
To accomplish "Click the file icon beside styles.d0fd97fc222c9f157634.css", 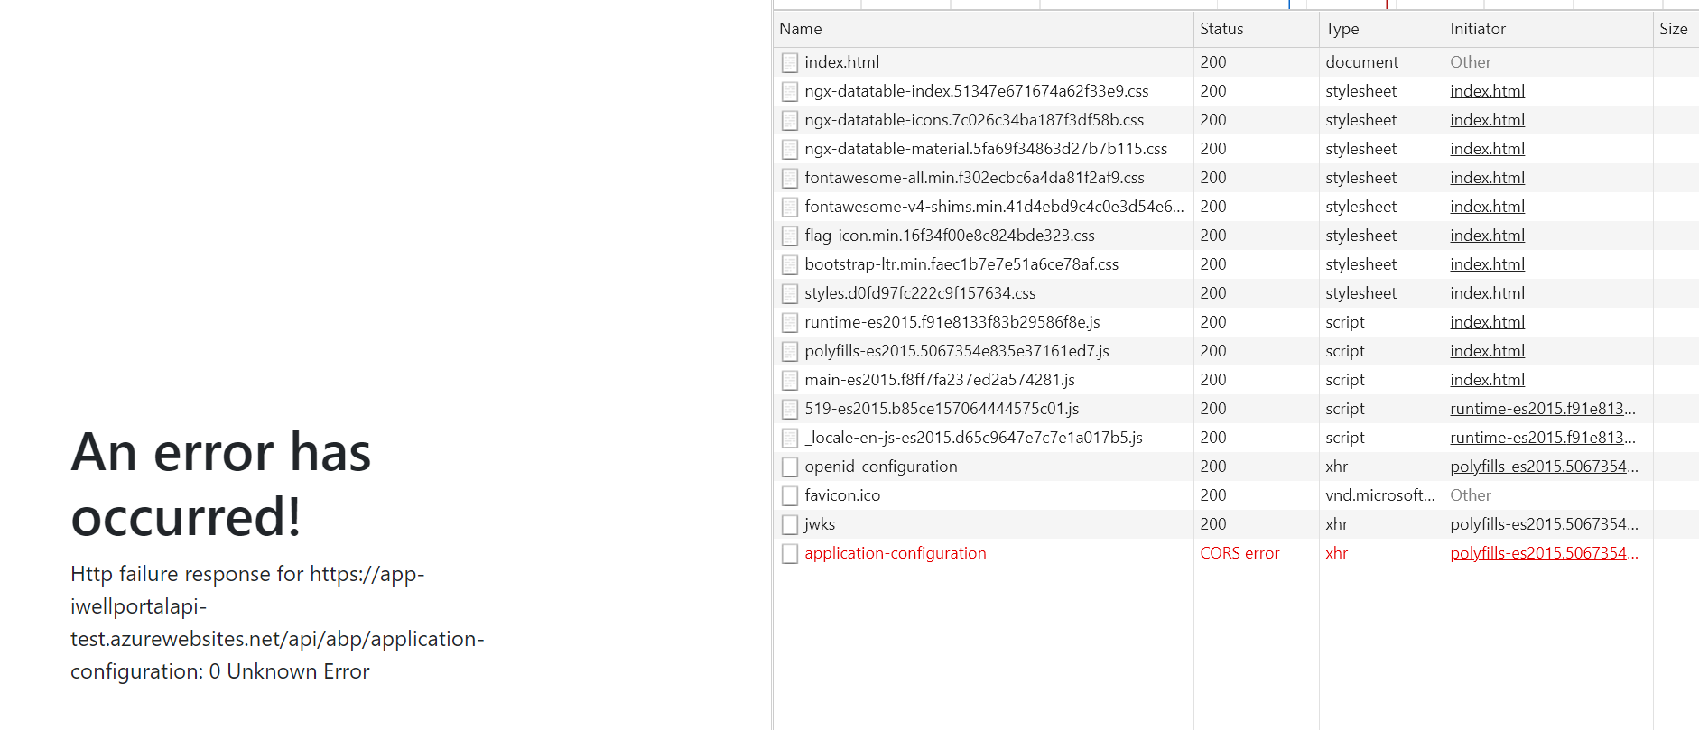I will pyautogui.click(x=790, y=293).
